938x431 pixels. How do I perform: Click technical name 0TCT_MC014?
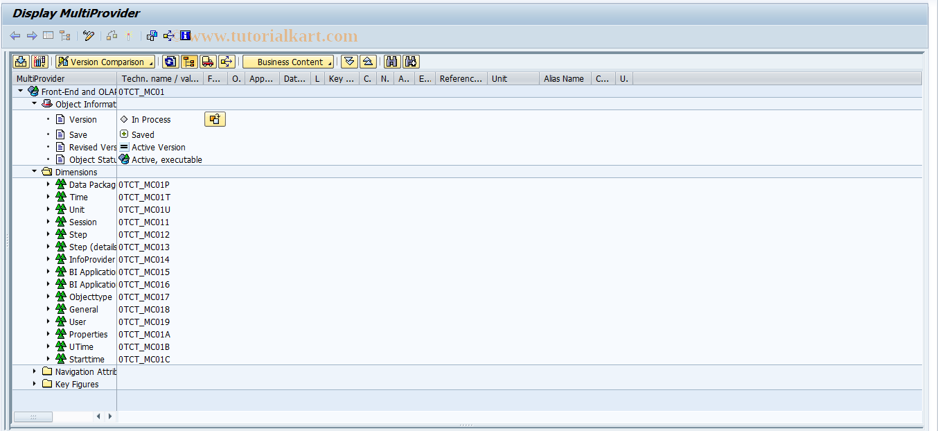point(144,259)
